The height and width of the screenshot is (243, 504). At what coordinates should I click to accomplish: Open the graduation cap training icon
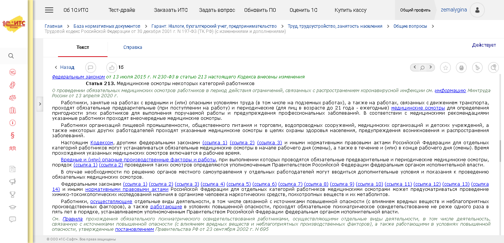point(13,207)
